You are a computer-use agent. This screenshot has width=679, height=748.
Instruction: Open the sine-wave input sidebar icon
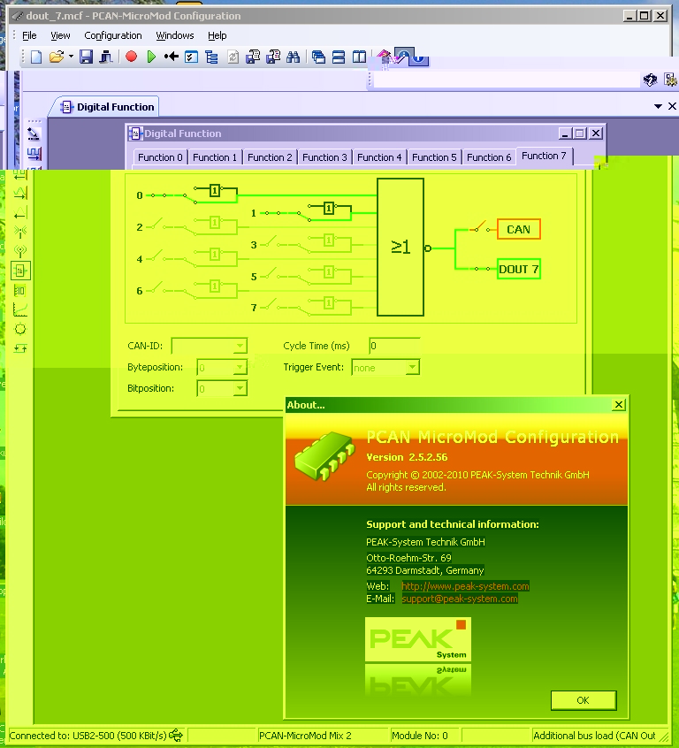point(20,193)
